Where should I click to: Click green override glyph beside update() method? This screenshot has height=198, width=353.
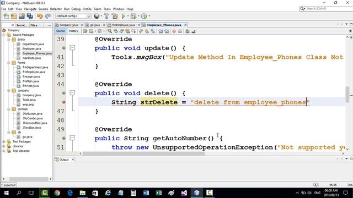tap(64, 48)
